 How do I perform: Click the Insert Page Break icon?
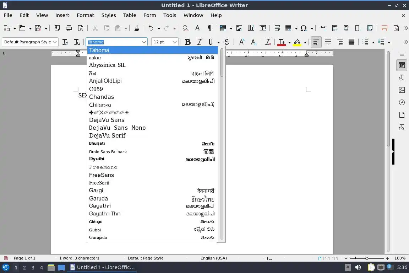(277, 28)
